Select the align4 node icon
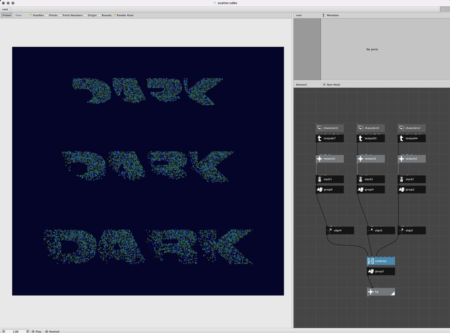Image resolution: width=450 pixels, height=333 pixels. tap(330, 230)
